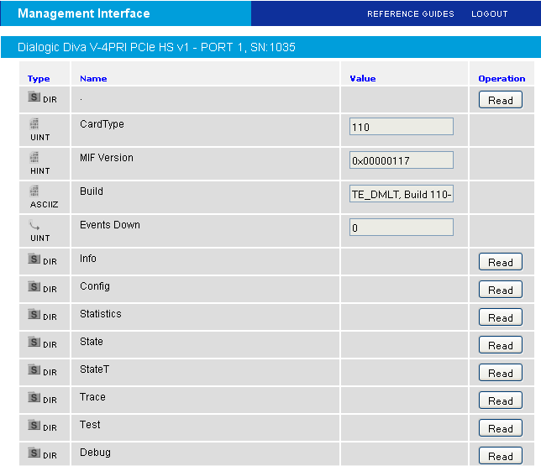The width and height of the screenshot is (541, 466).
Task: Click the CardType value field
Action: (402, 127)
